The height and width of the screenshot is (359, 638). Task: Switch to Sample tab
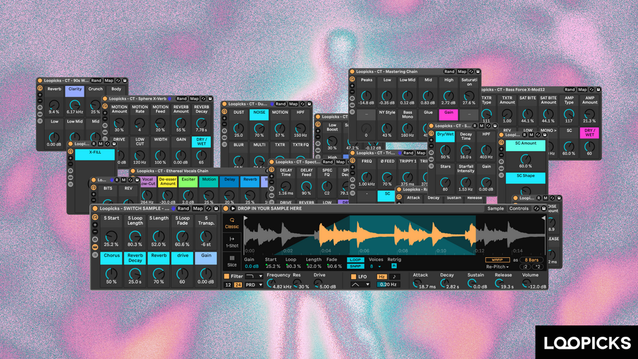(495, 208)
